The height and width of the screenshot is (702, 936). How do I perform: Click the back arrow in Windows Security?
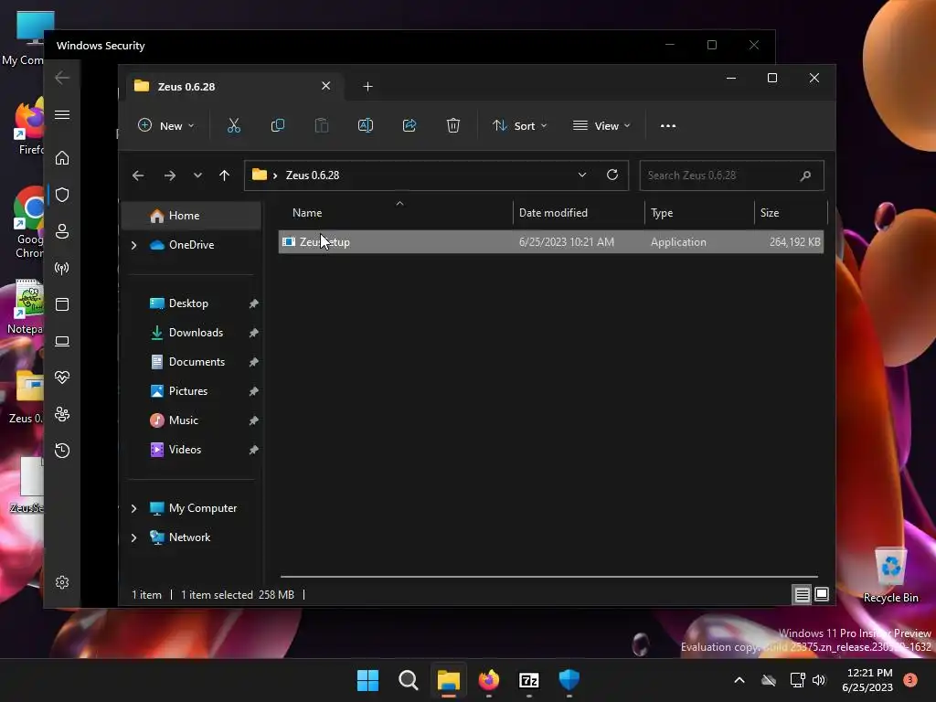pyautogui.click(x=62, y=78)
